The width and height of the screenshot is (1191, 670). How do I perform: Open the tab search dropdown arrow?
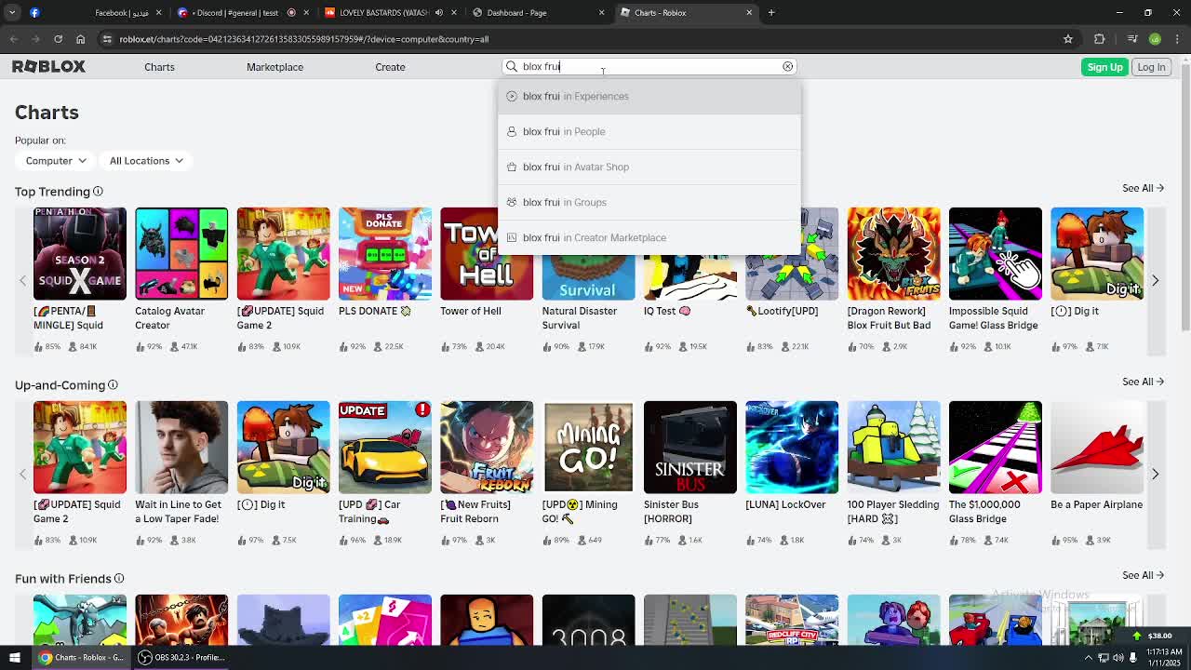tap(12, 13)
